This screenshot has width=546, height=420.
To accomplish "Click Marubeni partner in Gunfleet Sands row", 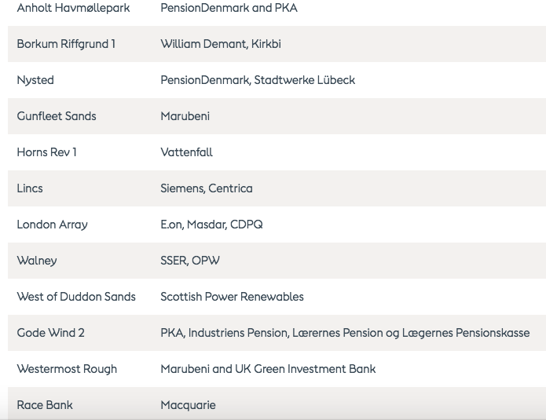I will tap(185, 116).
